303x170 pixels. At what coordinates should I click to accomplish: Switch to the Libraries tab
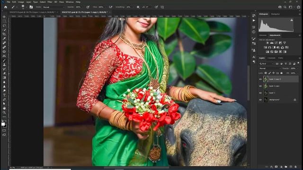click(x=263, y=35)
